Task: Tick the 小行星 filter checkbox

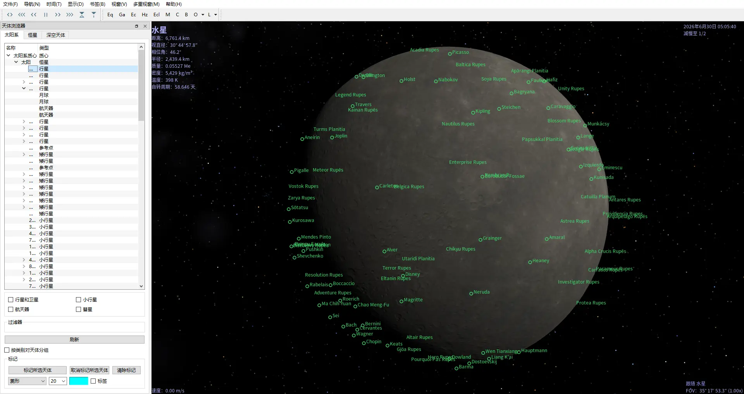Action: [79, 300]
